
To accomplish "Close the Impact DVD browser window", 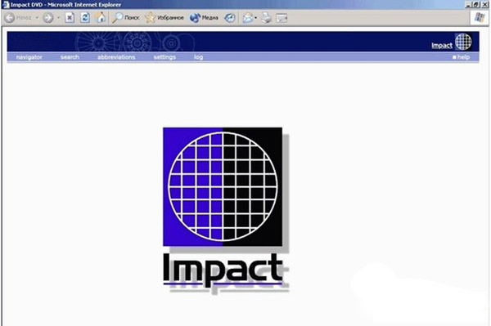I will tap(484, 4).
